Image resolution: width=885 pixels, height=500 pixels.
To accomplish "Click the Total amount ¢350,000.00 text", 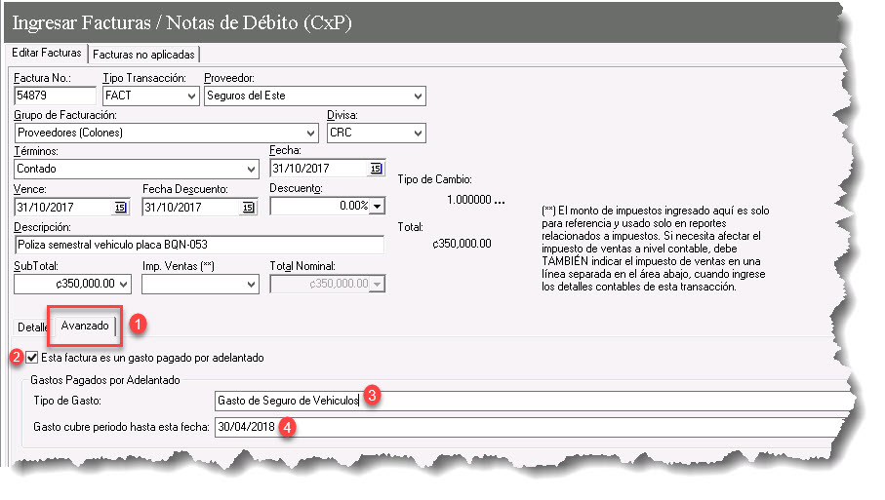I will click(462, 244).
